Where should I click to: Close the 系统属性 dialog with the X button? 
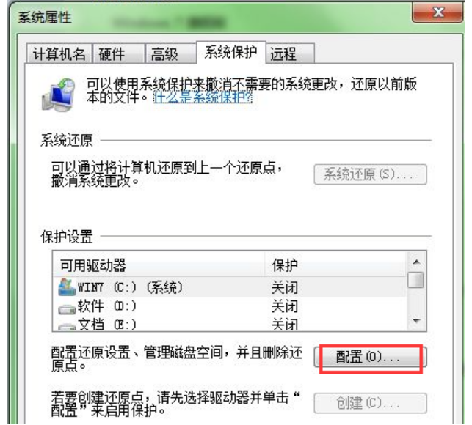pos(437,12)
